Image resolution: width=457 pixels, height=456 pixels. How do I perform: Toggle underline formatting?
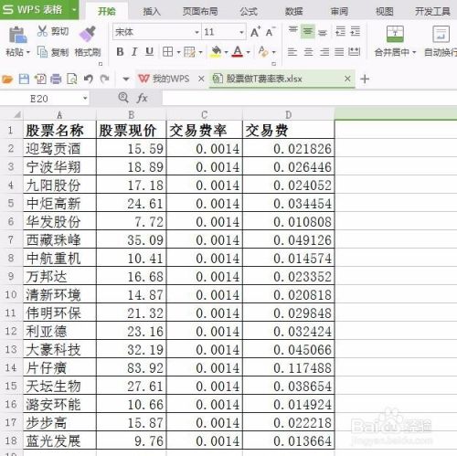coord(149,52)
